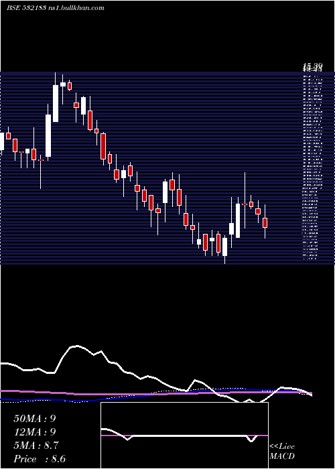Viewport: 335px width, 469px height.
Task: Select the 5MA : 8.7 readout
Action: 36,446
